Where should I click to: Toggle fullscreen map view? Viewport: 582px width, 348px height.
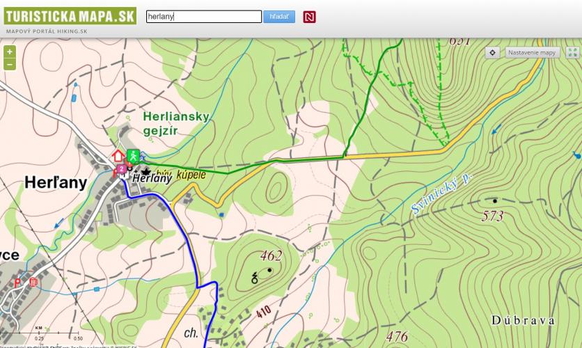572,53
